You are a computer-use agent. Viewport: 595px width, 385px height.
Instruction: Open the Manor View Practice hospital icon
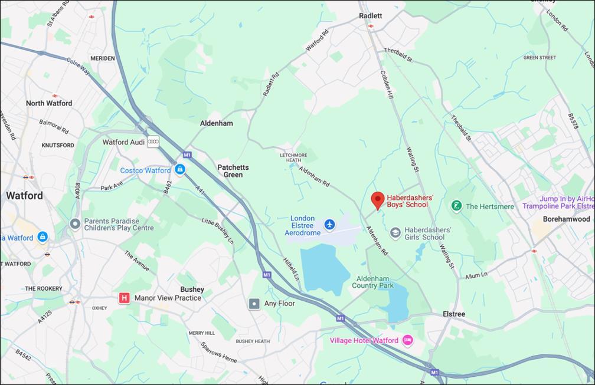click(x=124, y=298)
